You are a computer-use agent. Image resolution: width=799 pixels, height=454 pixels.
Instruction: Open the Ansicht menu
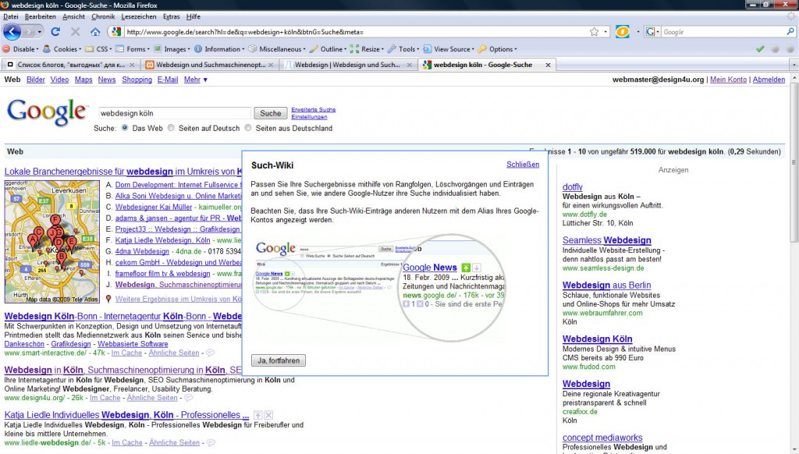point(74,16)
